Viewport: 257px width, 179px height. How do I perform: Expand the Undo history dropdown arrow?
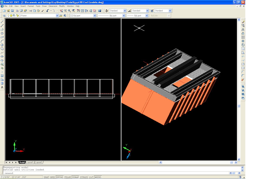(x=51, y=11)
